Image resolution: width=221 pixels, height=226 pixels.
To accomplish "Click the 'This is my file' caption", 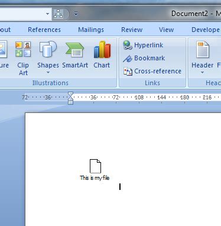I will tap(95, 178).
